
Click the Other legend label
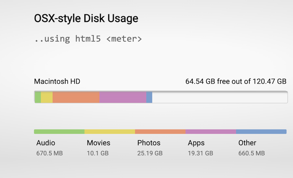pos(247,143)
